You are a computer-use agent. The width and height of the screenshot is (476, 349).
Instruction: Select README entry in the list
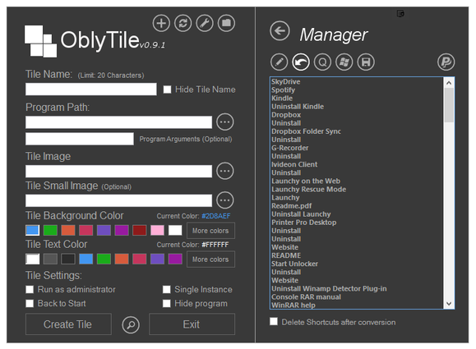(286, 255)
